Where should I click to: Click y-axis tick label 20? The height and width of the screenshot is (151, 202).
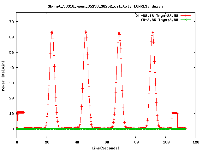11,98
